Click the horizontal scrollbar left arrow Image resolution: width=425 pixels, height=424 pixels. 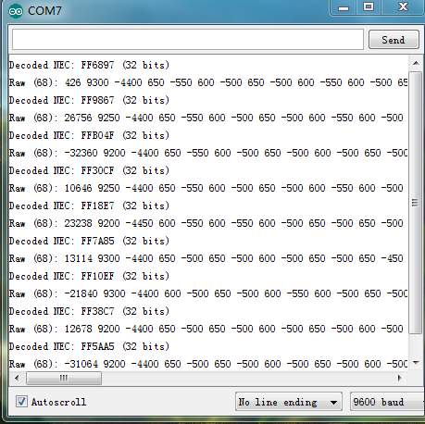pos(17,378)
